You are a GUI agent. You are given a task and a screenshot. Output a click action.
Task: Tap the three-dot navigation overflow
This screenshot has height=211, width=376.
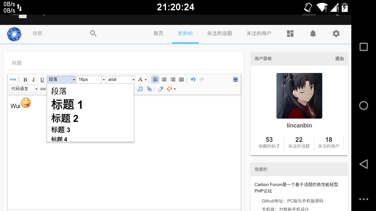pos(364,199)
